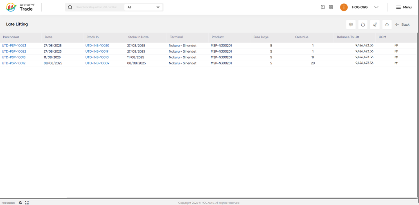Toggle fullscreen icon in footer
The image size is (419, 205).
click(27, 203)
